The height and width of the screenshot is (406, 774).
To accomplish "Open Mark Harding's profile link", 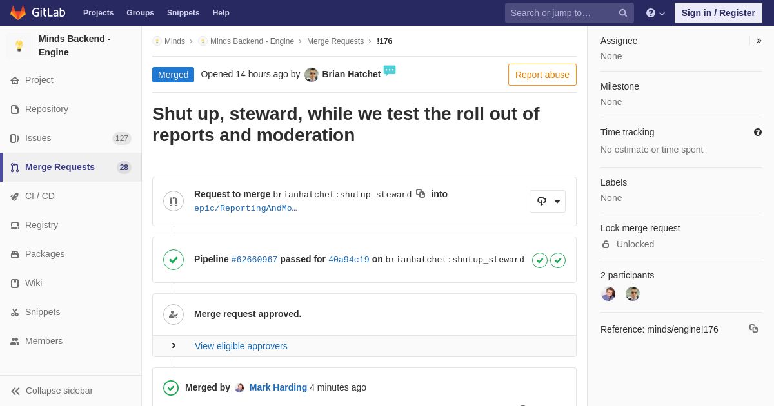I will click(278, 387).
